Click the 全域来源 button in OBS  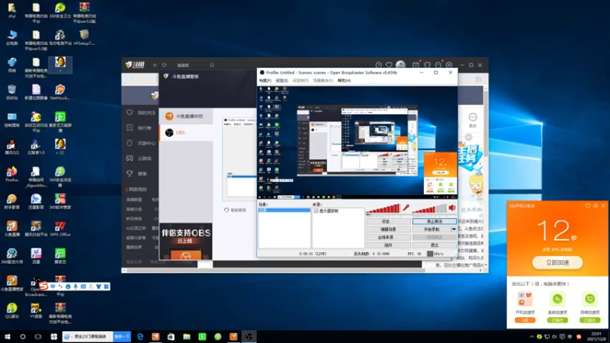pyautogui.click(x=388, y=237)
